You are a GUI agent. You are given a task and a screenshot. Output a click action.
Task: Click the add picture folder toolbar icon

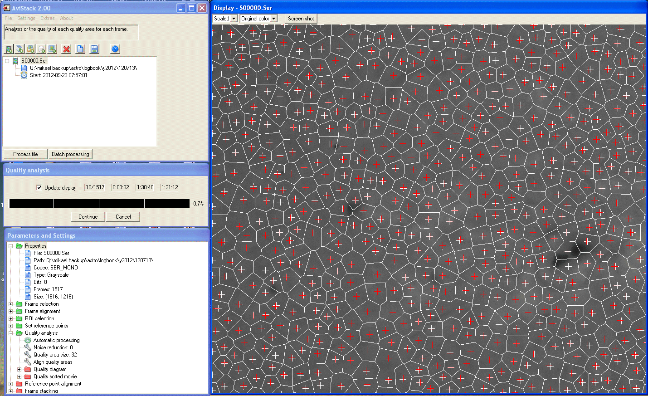[30, 49]
